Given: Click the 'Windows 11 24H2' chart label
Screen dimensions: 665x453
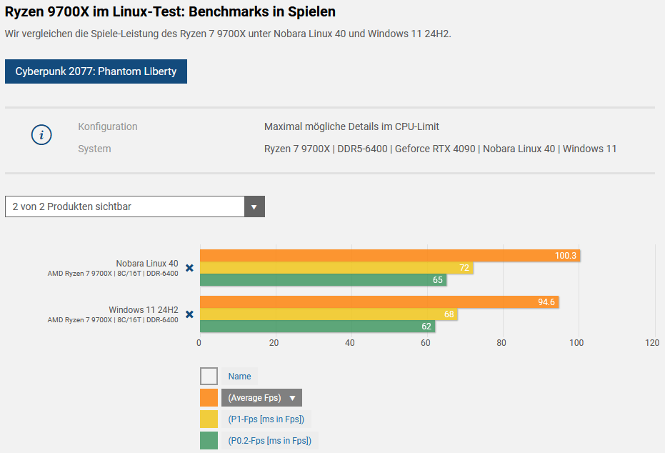Looking at the screenshot, I should point(144,309).
